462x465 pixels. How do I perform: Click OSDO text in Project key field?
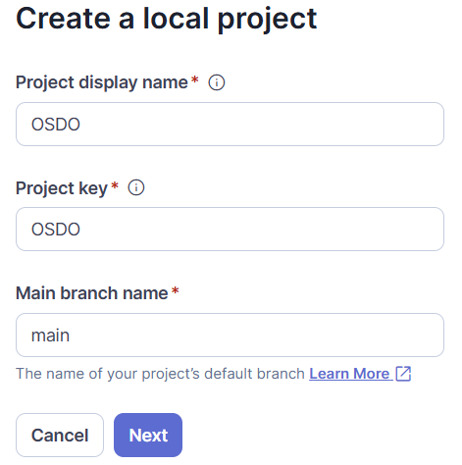[x=56, y=230]
